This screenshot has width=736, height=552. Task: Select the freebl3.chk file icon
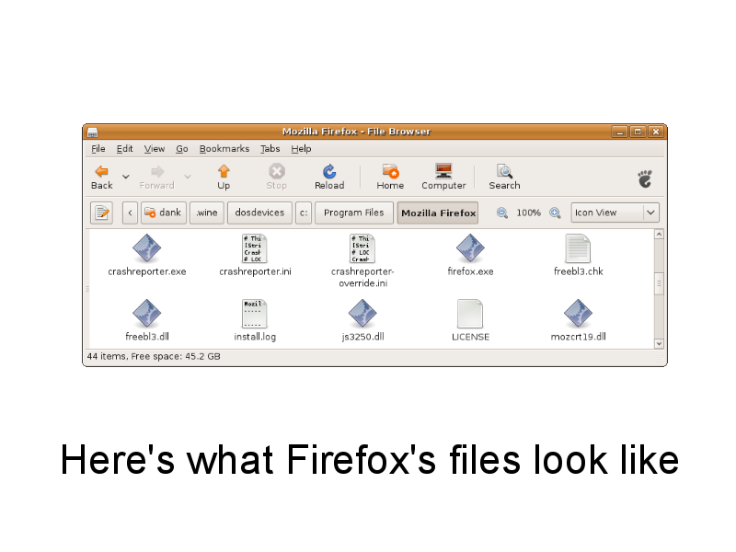578,248
